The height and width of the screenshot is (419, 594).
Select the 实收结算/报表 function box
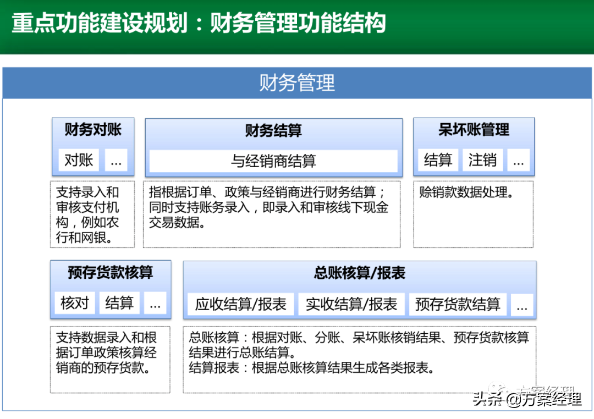(x=351, y=304)
